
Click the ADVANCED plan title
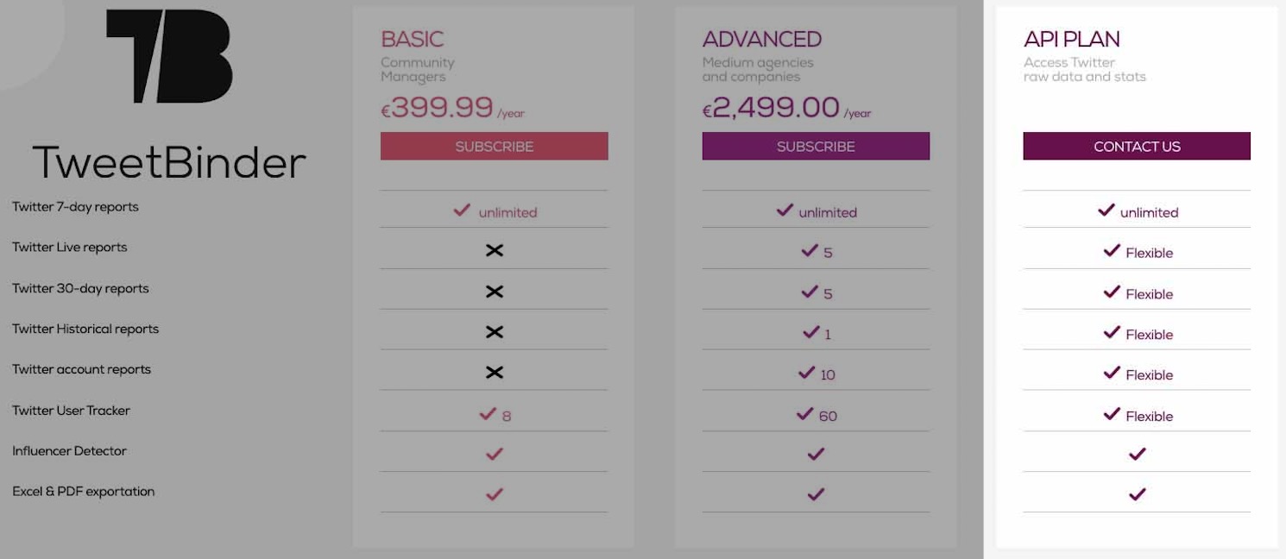[x=761, y=40]
